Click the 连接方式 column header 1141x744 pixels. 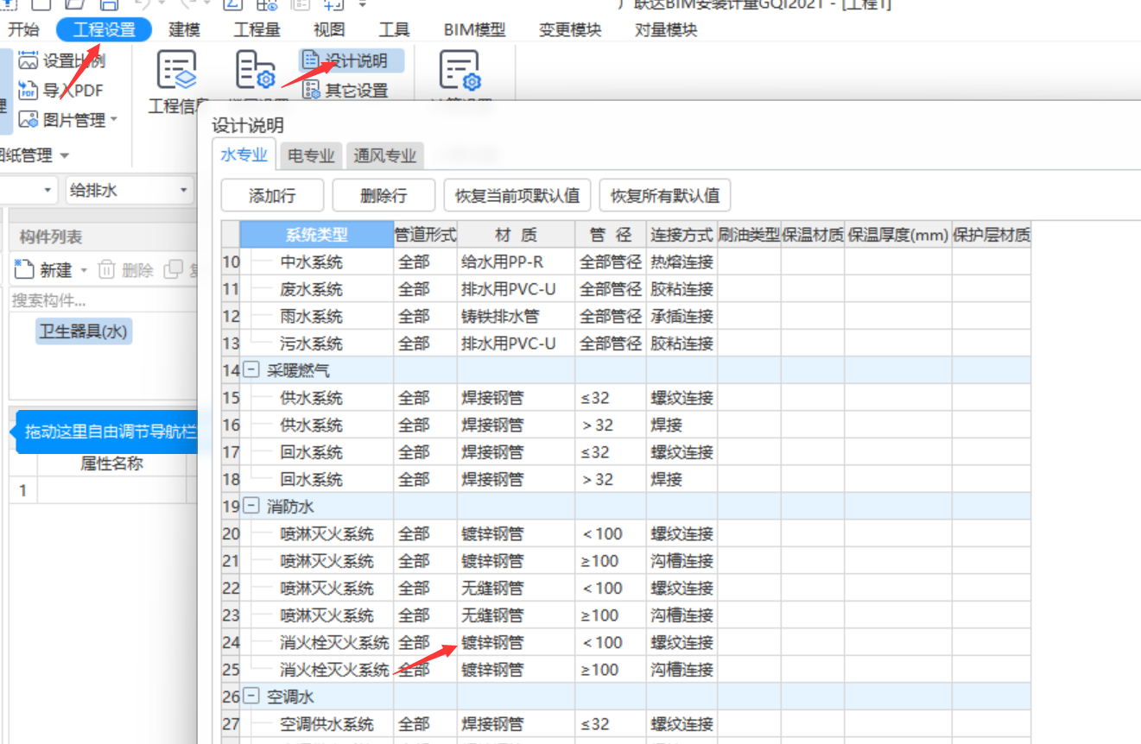point(682,234)
